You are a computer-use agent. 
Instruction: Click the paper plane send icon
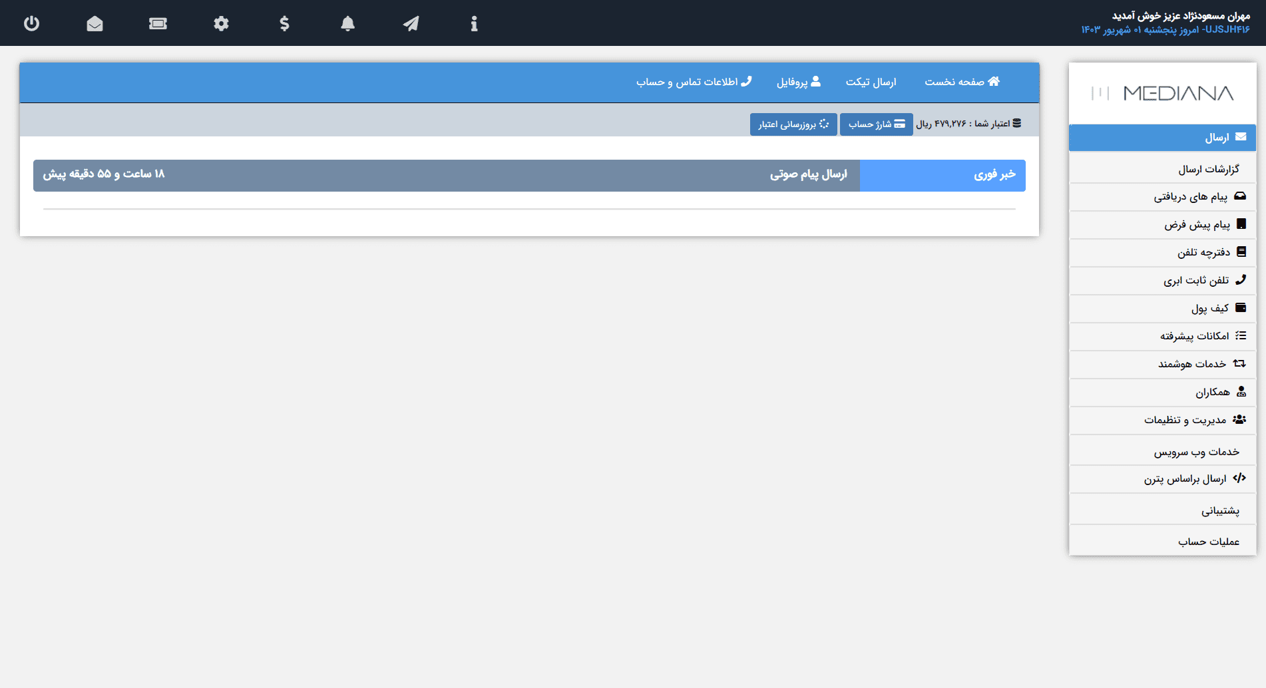(411, 24)
